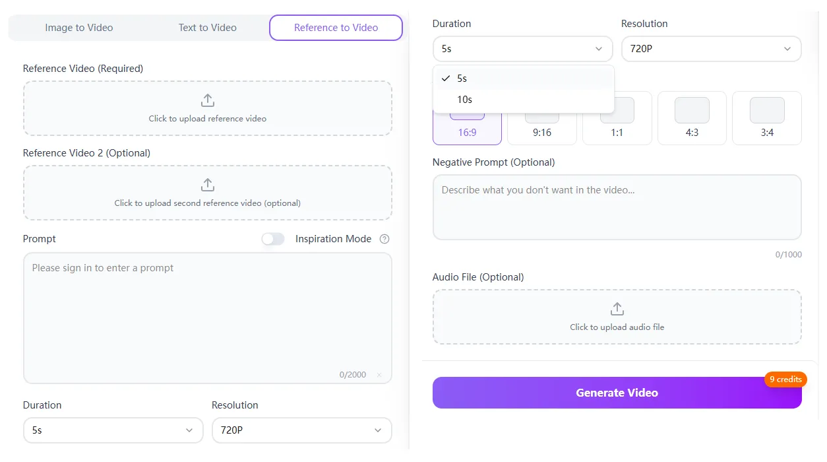Viewport: 827px width, 462px height.
Task: Clear prompt with the small x icon
Action: [x=379, y=375]
